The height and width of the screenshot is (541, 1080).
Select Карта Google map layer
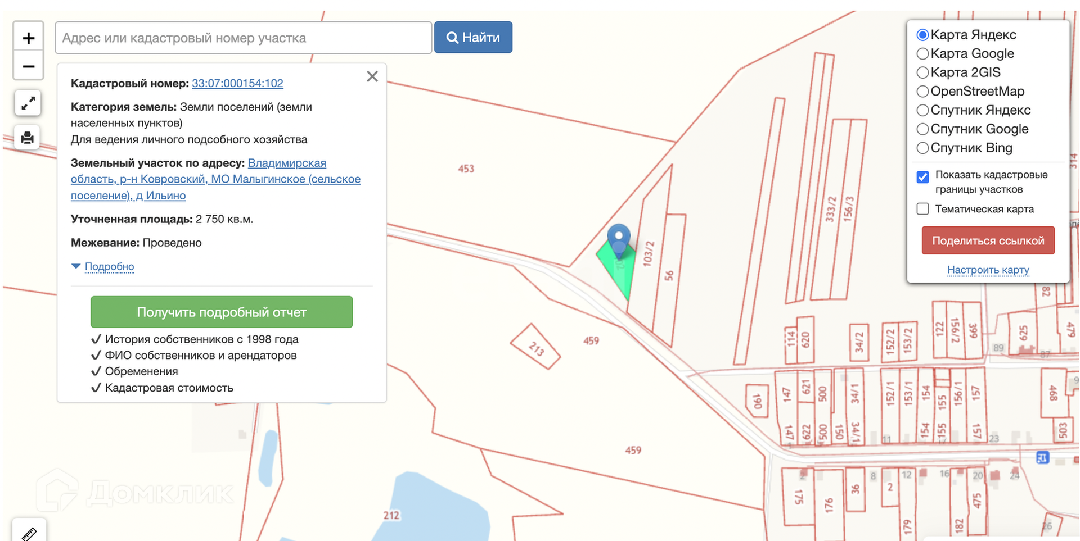coord(922,54)
